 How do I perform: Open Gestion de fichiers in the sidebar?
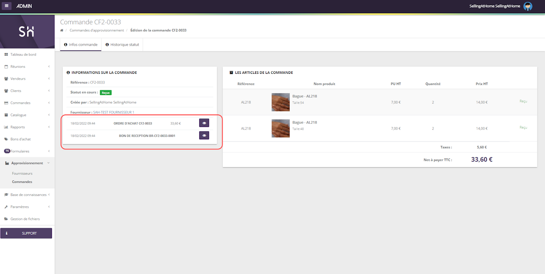point(25,219)
